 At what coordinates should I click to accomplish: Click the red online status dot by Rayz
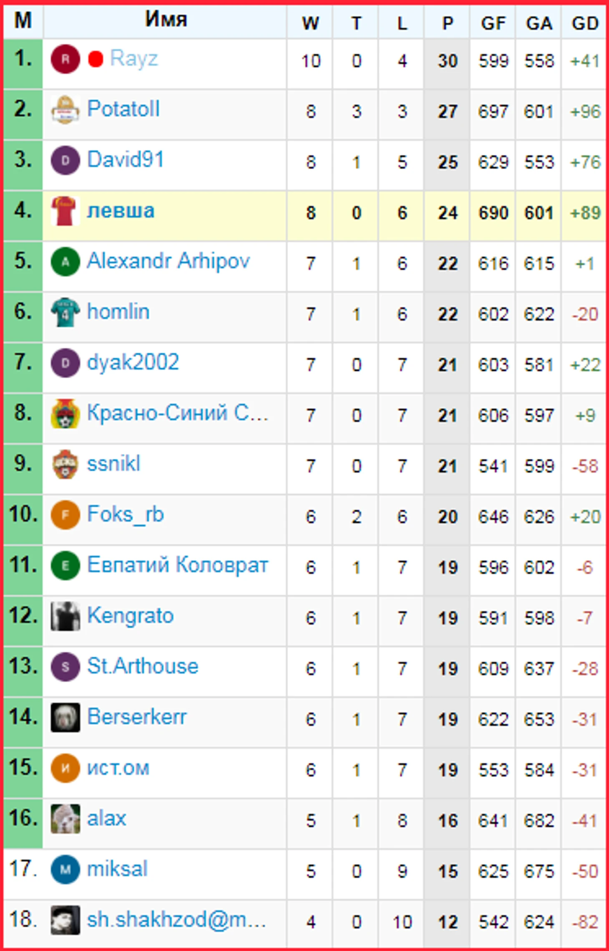[x=96, y=59]
